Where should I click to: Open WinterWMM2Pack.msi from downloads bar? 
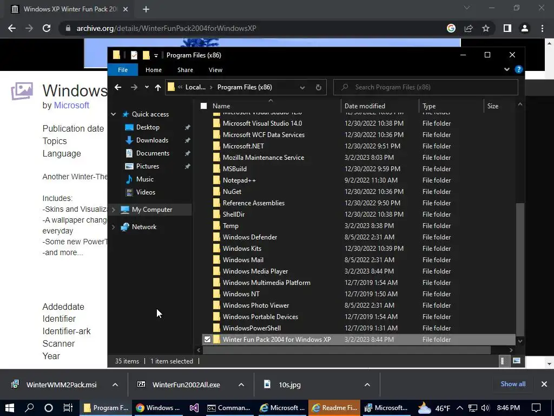61,385
